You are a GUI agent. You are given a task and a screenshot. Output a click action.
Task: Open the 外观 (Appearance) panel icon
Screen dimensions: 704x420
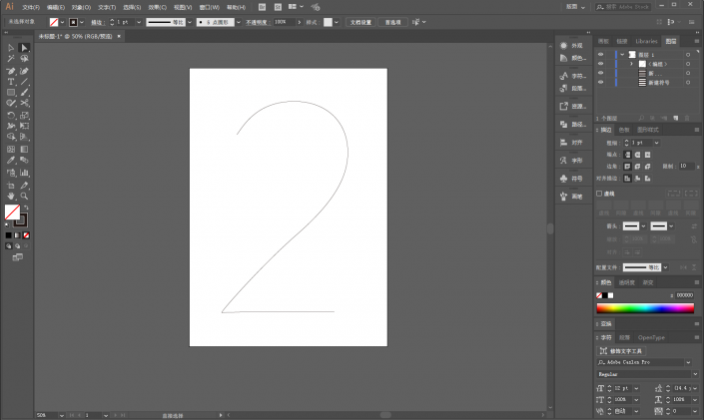pos(563,45)
